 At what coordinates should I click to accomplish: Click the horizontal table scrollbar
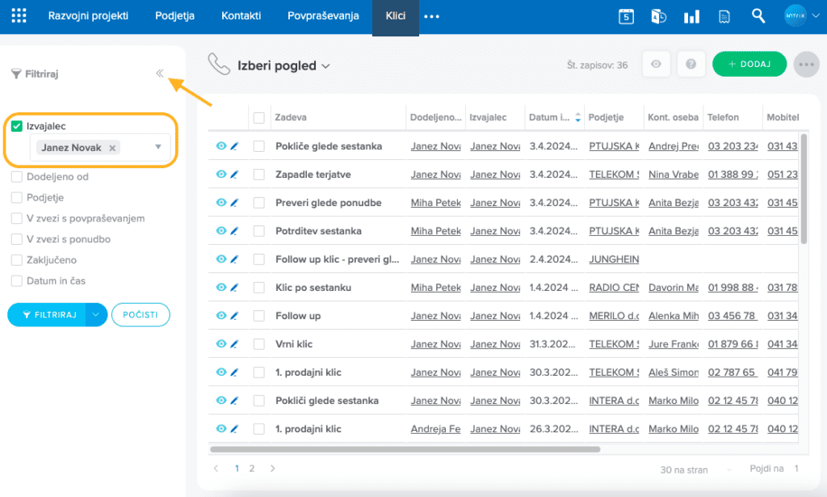click(404, 449)
